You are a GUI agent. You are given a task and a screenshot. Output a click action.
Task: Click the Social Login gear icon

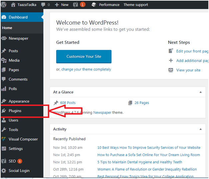coord(4,171)
